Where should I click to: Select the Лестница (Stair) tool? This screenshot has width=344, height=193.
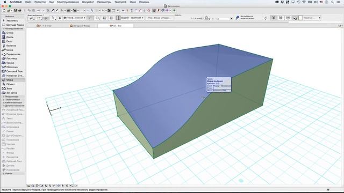(x=13, y=58)
